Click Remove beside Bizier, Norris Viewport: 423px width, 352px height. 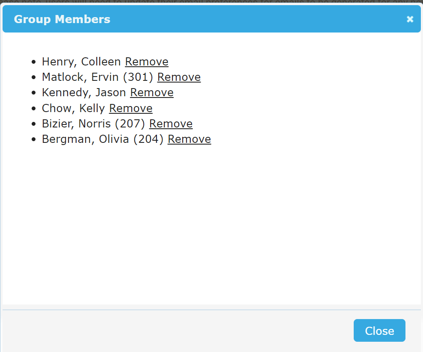pyautogui.click(x=171, y=124)
